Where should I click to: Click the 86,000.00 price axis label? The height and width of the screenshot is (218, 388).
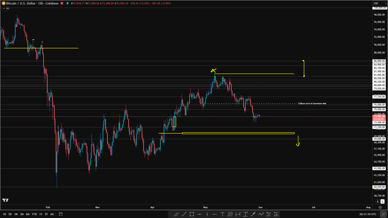point(379,61)
